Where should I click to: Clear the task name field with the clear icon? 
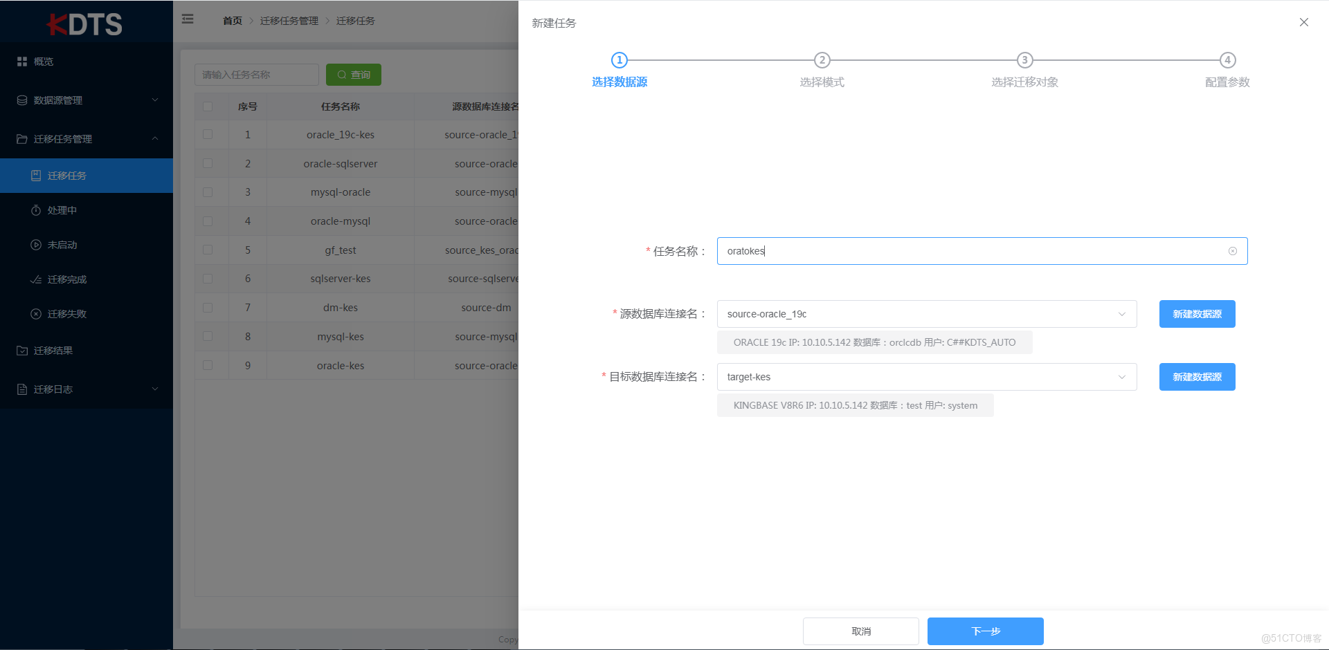[1233, 251]
